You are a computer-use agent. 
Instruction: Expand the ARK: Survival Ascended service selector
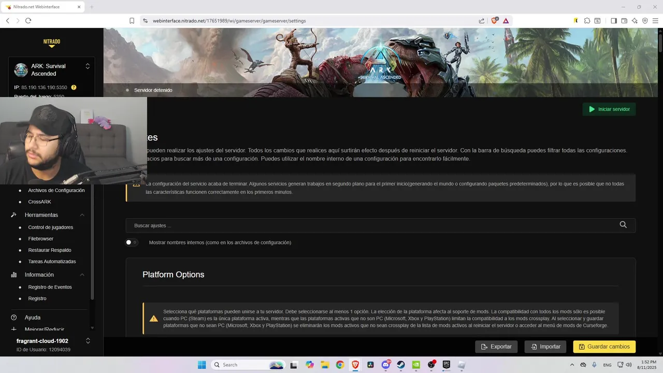(88, 66)
